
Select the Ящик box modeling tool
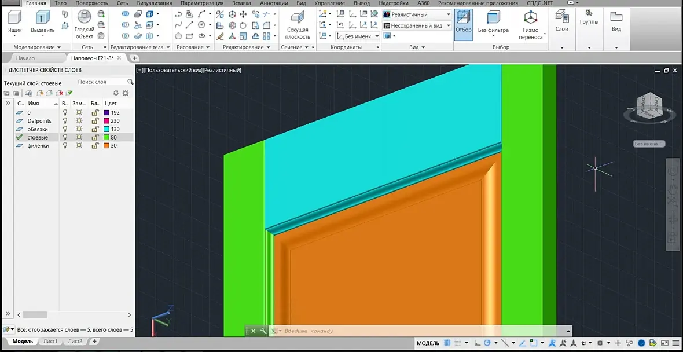15,22
